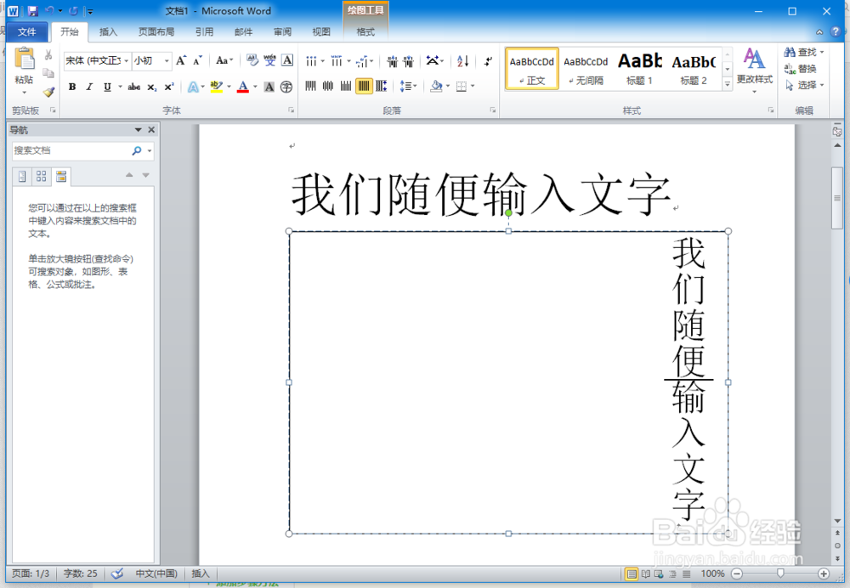Viewport: 850px width, 588px height.
Task: Click the yellow text highlight swatch
Action: coord(216,87)
